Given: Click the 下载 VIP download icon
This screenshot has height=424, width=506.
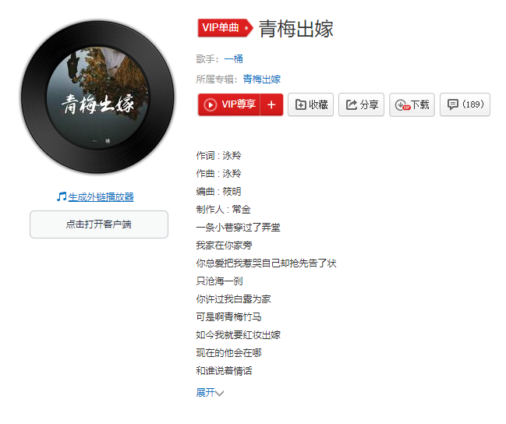Looking at the screenshot, I should coord(402,105).
